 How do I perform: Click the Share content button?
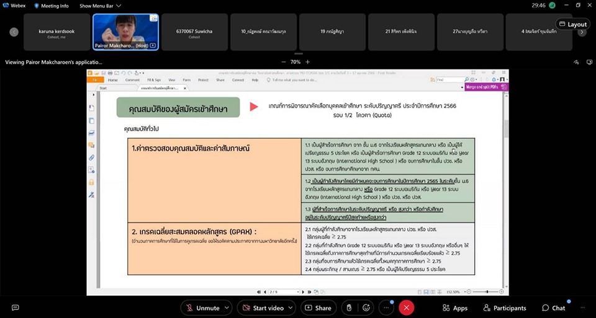[x=317, y=307]
